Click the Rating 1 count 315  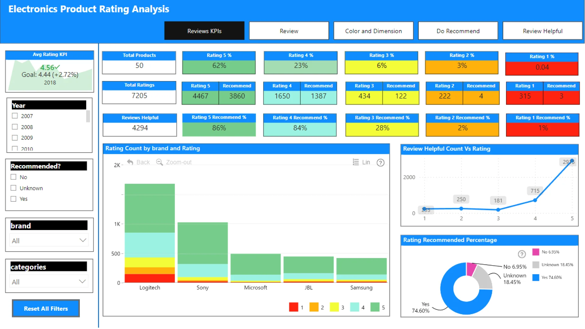coord(525,96)
